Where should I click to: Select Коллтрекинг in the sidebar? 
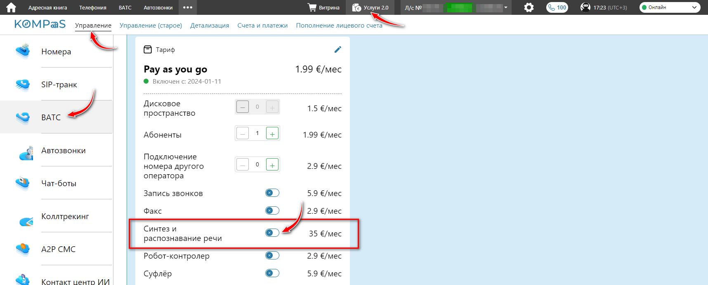tap(65, 216)
